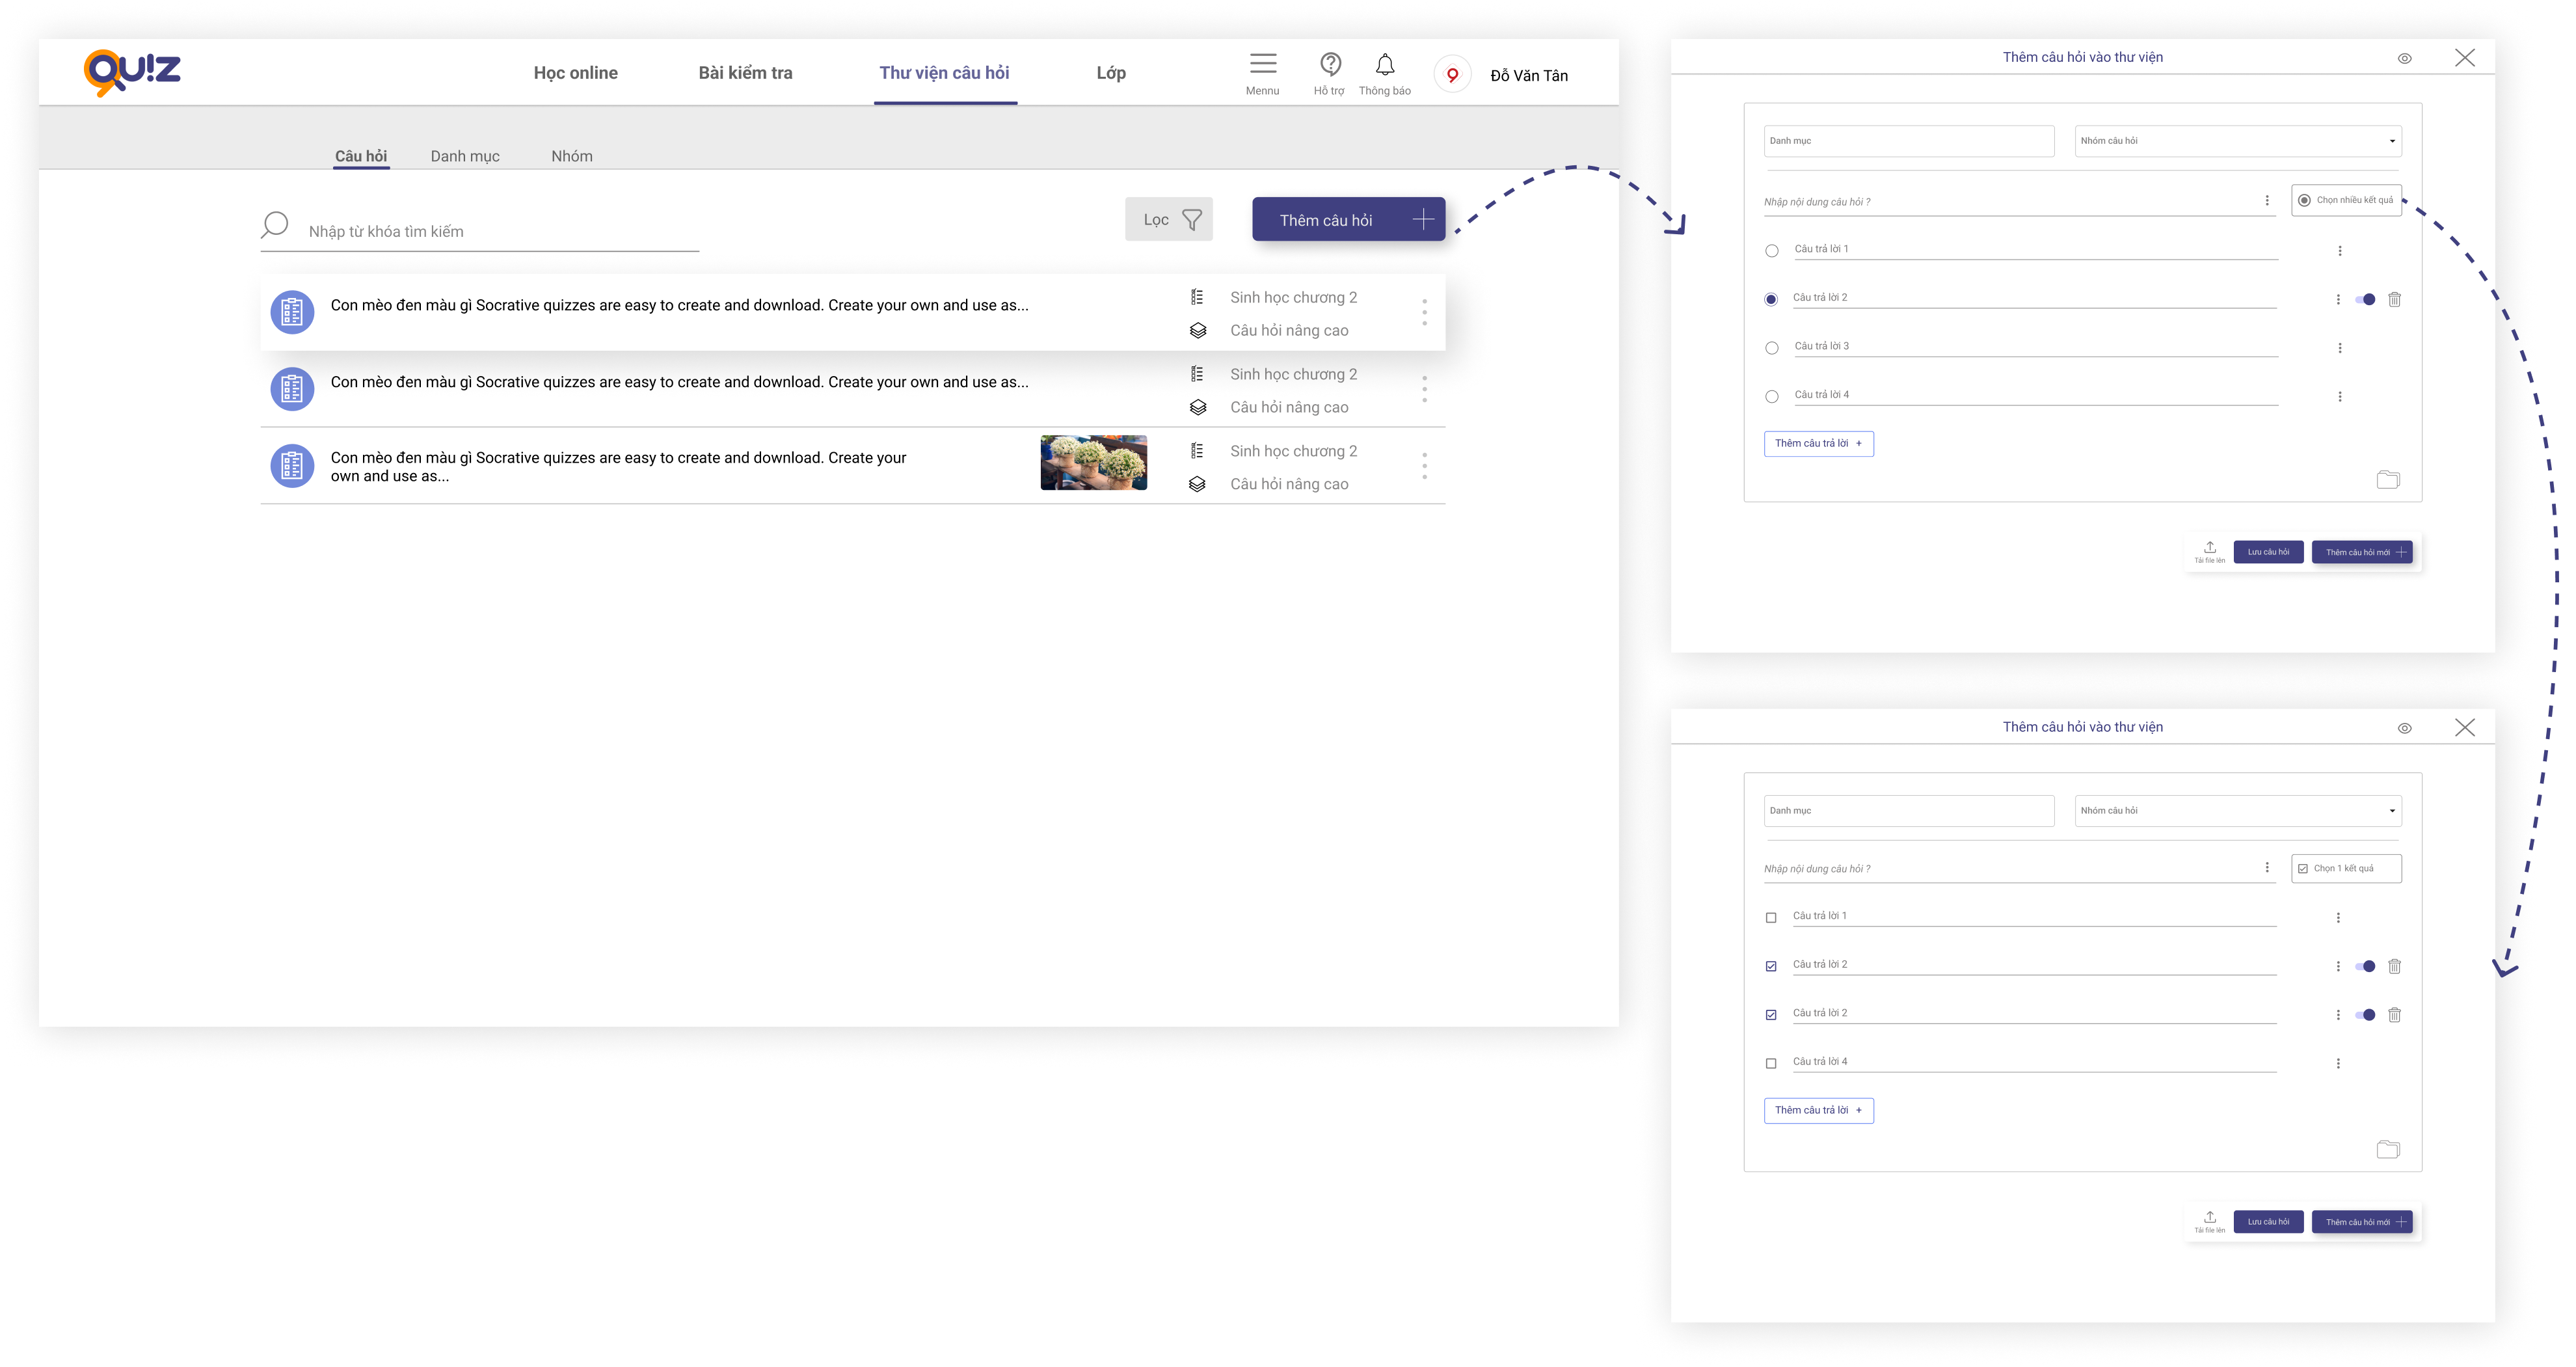
Task: Click Tải file lên upload in radio-answer dialog
Action: click(x=2209, y=552)
